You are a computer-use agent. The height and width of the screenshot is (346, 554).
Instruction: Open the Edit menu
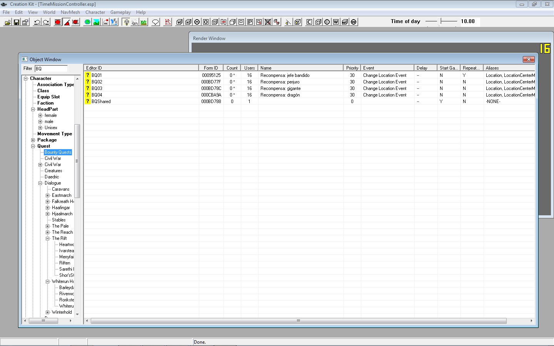[x=19, y=12]
